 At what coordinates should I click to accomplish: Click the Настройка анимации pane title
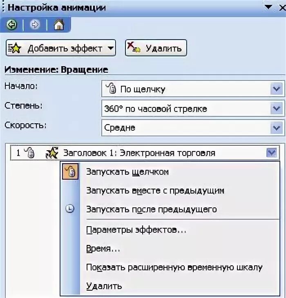(x=56, y=8)
